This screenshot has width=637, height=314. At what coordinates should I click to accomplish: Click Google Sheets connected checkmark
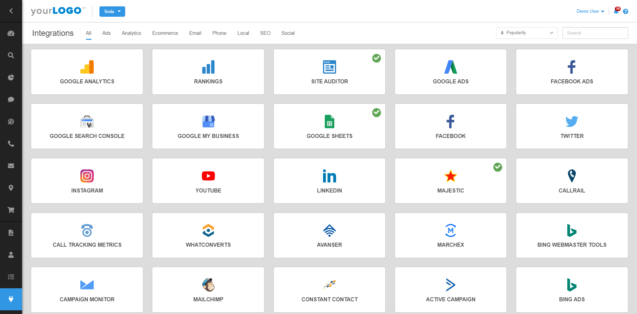coord(377,113)
